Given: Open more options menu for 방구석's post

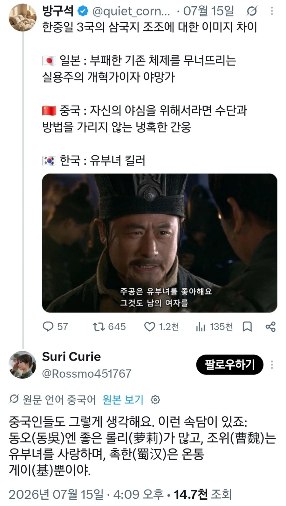Looking at the screenshot, I should [x=272, y=11].
